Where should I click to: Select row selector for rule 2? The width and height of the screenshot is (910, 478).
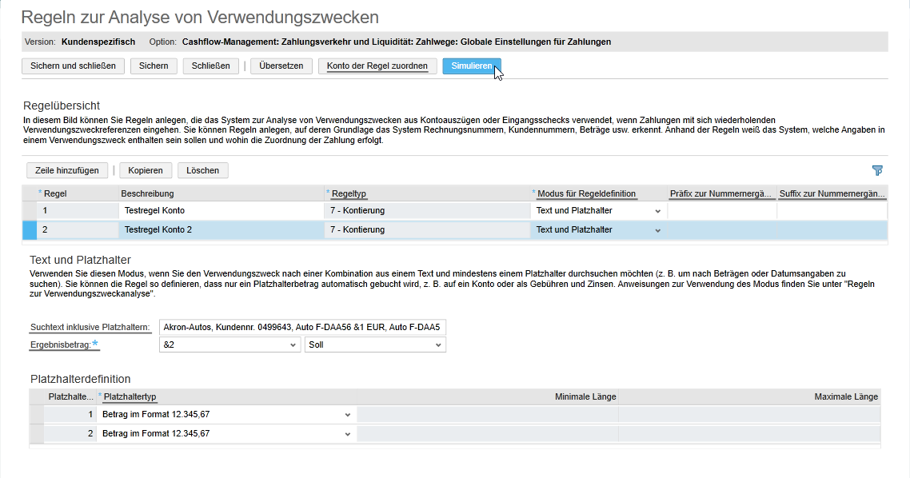(30, 229)
